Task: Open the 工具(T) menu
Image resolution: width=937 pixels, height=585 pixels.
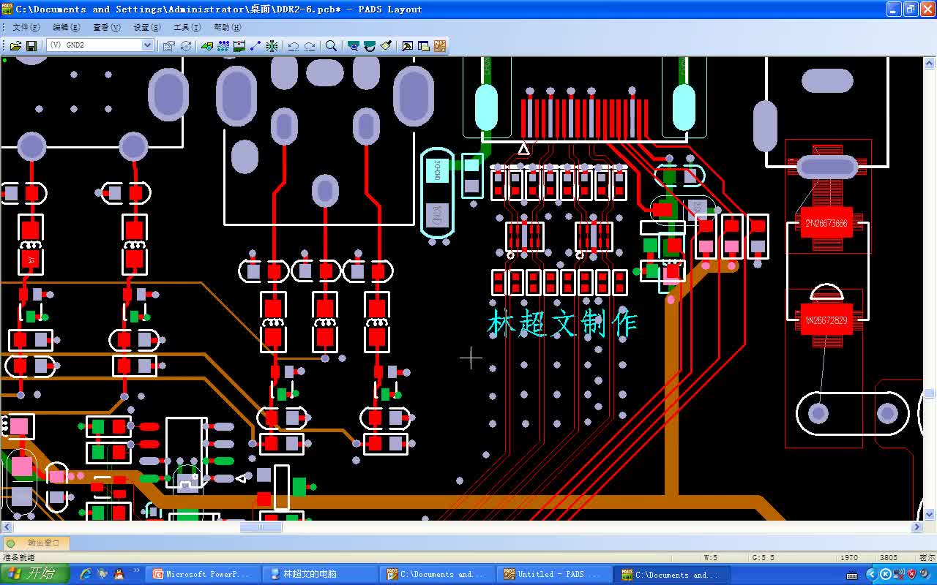Action: click(187, 27)
